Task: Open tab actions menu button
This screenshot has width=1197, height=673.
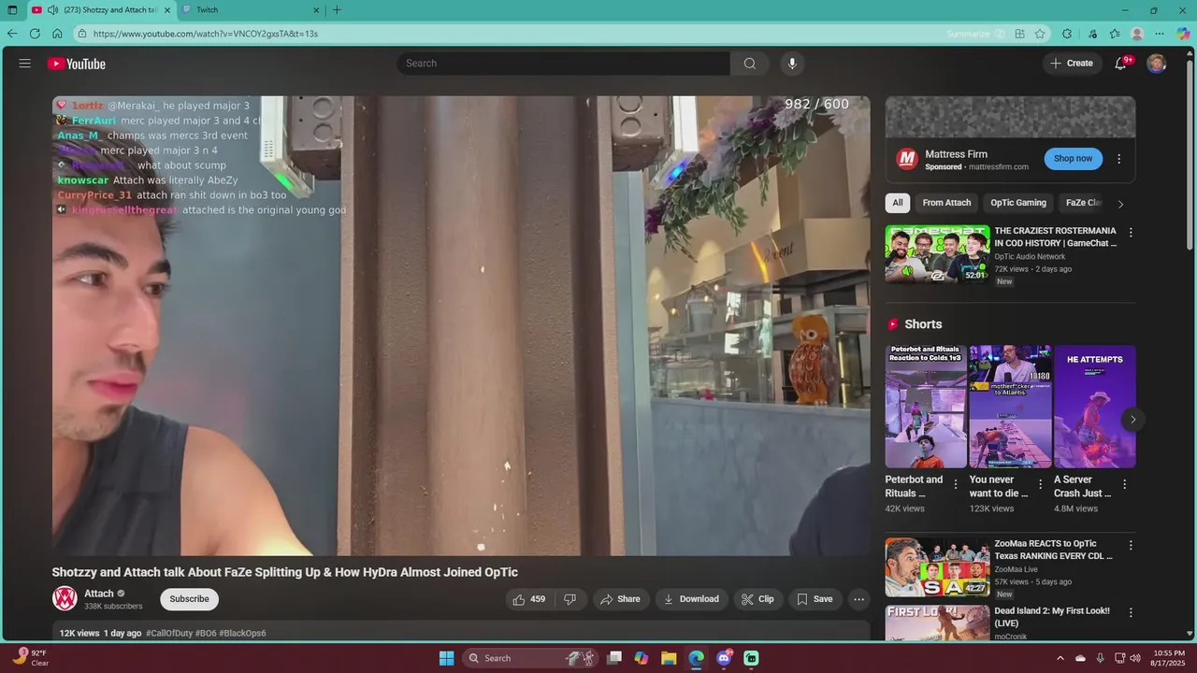Action: click(x=12, y=10)
